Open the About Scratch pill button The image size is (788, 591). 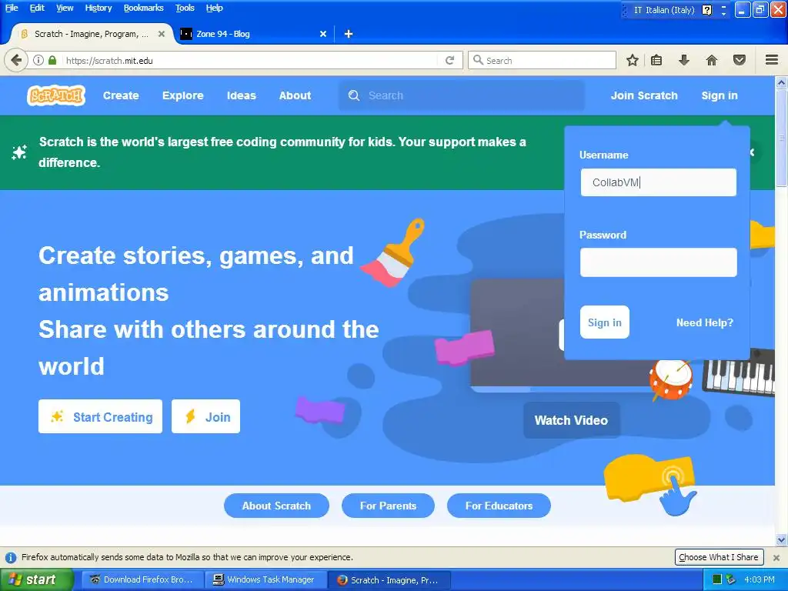tap(276, 506)
